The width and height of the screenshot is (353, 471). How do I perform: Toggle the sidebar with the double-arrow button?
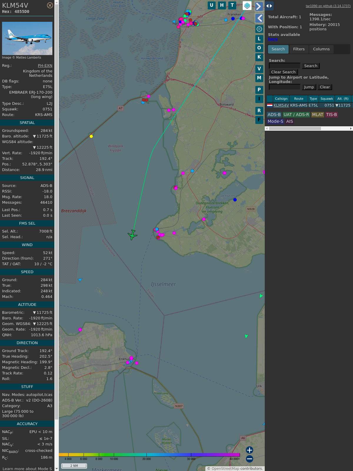269,6
